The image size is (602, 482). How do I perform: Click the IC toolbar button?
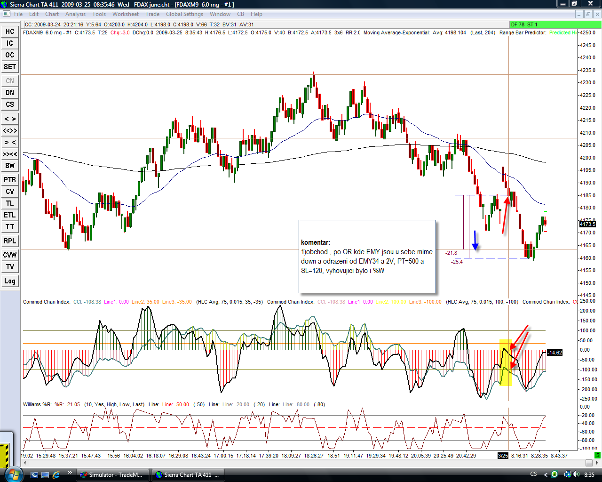(x=10, y=43)
